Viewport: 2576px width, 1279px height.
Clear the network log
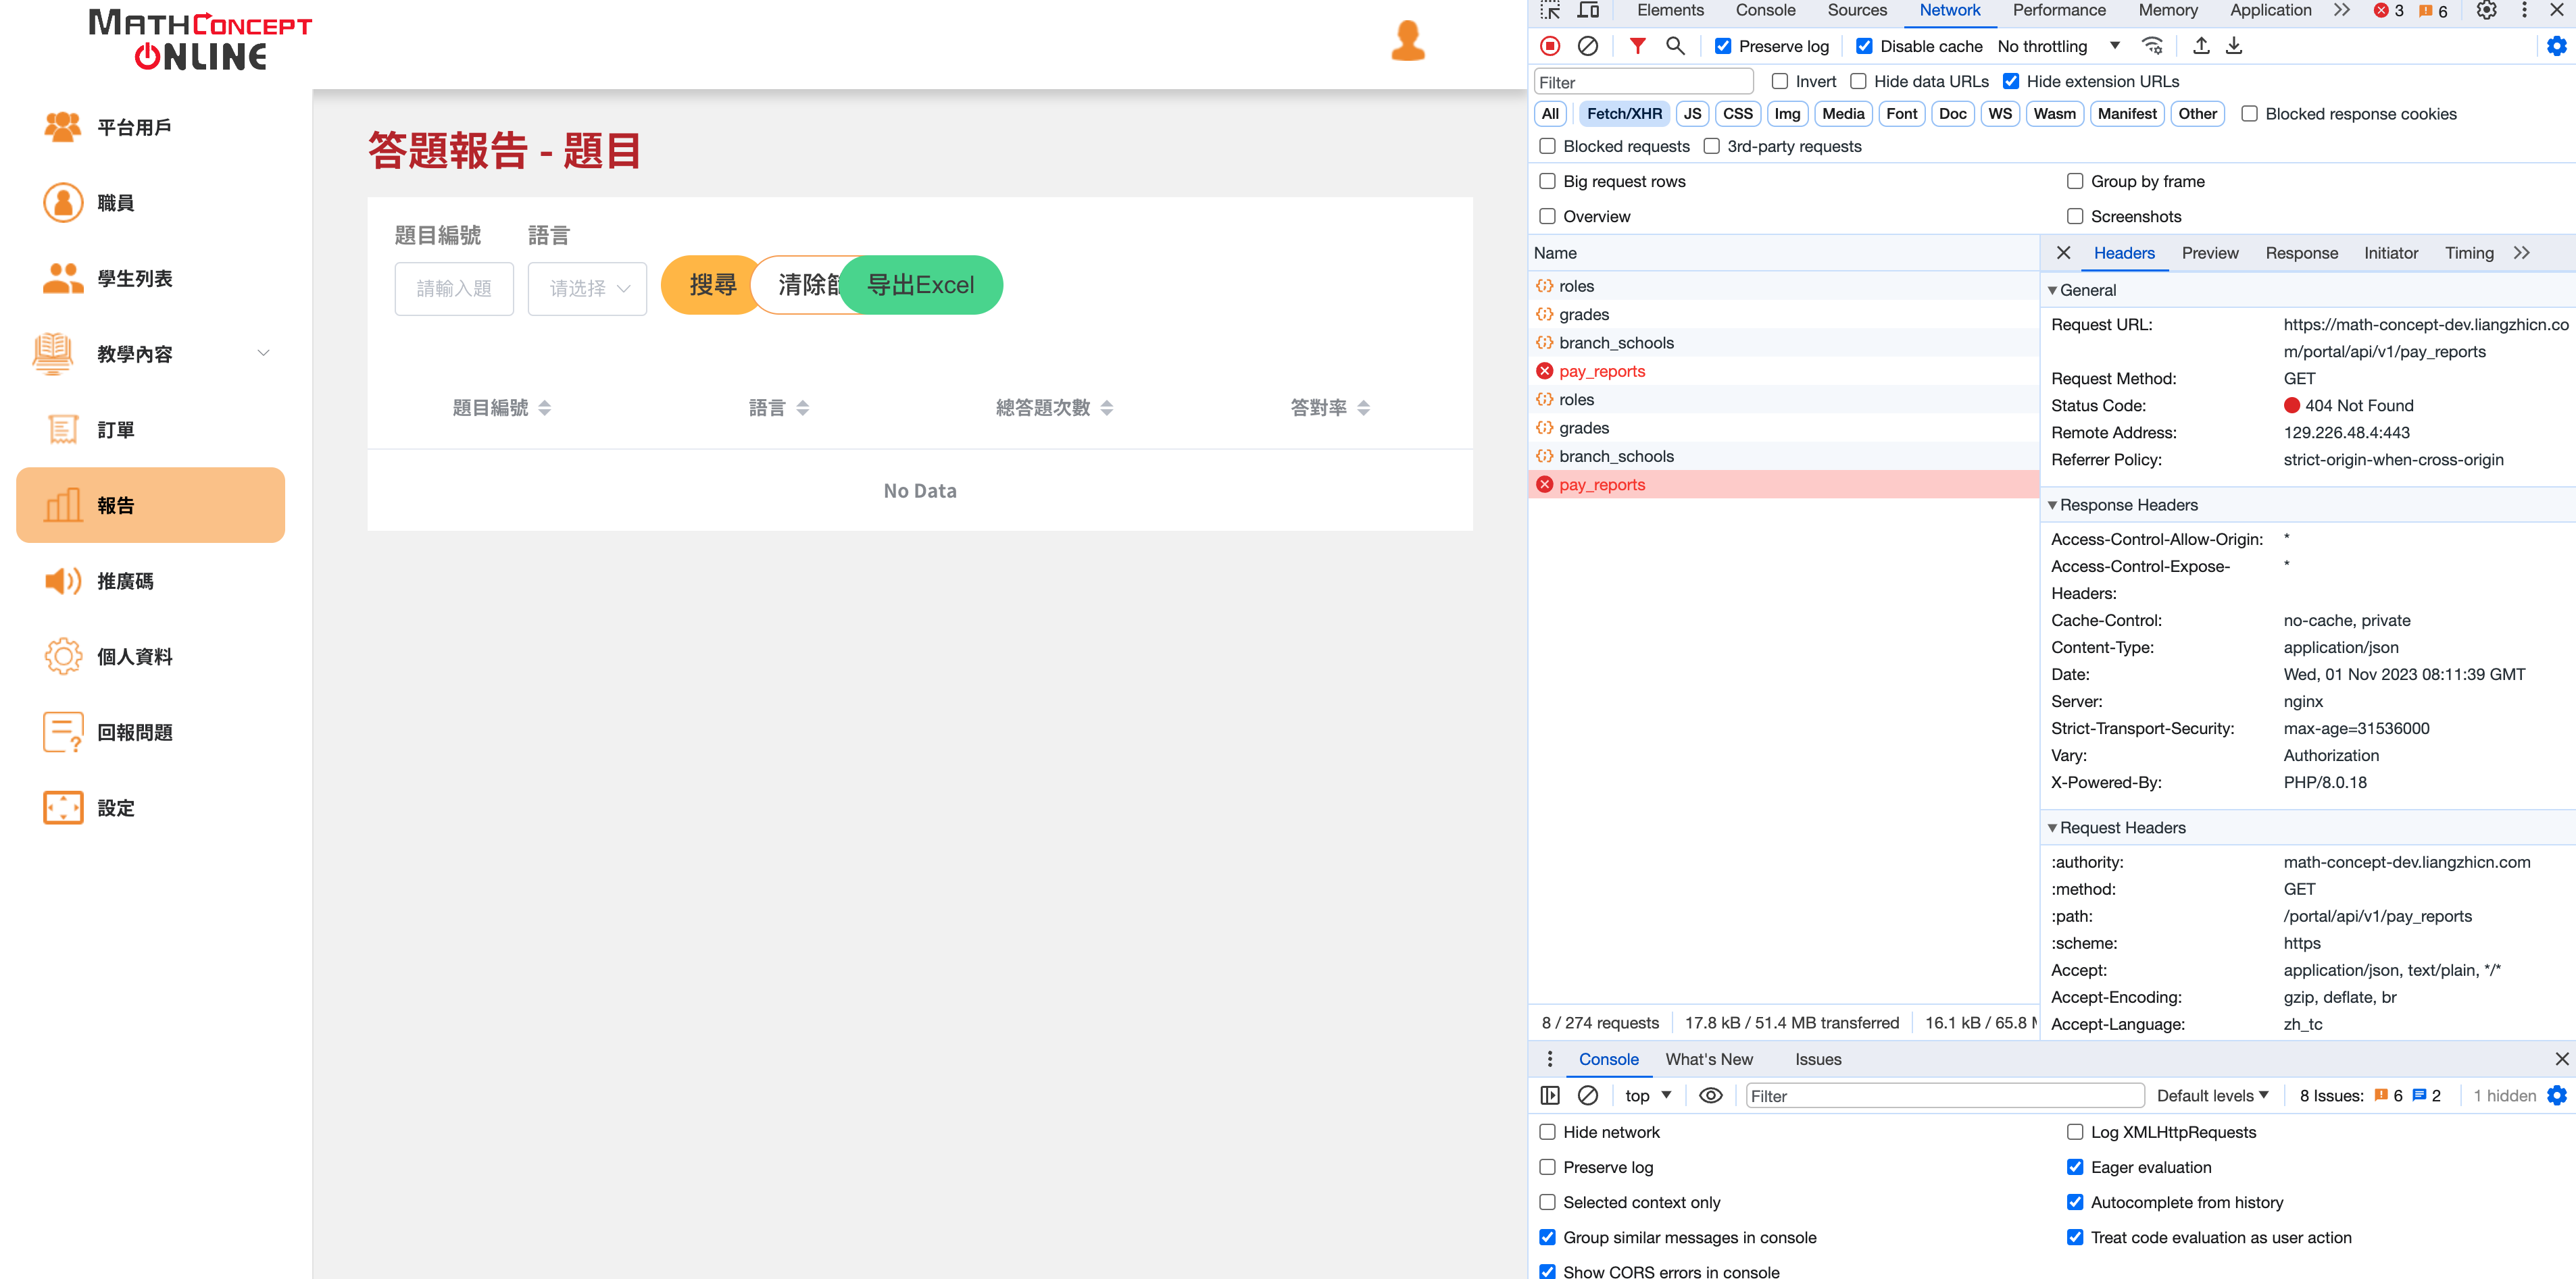[x=1587, y=46]
